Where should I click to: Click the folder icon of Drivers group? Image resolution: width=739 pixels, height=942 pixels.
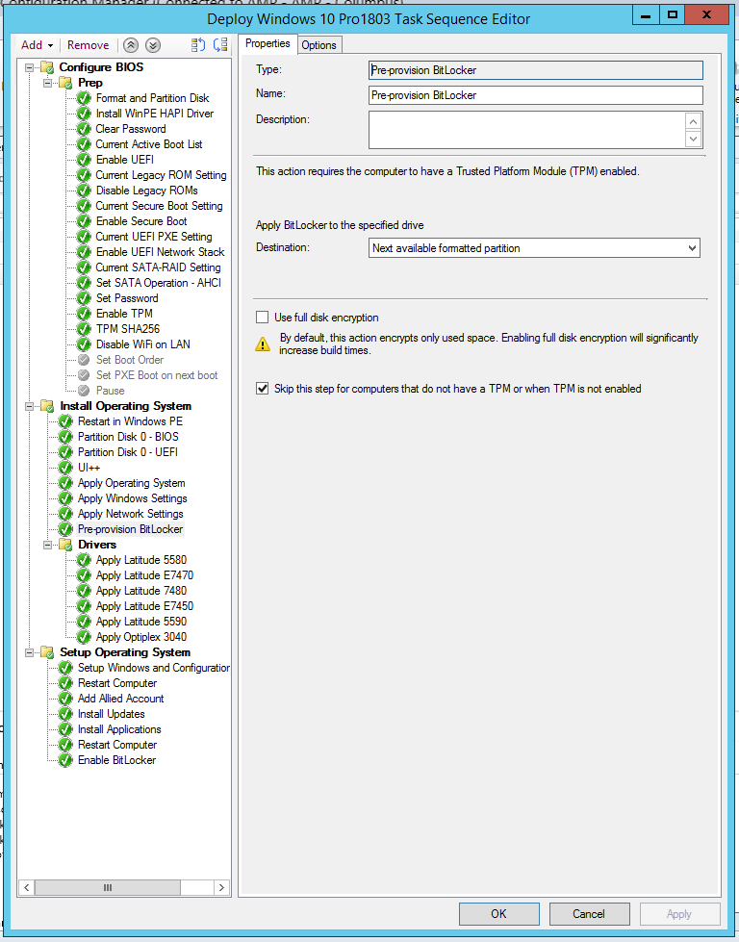(66, 545)
